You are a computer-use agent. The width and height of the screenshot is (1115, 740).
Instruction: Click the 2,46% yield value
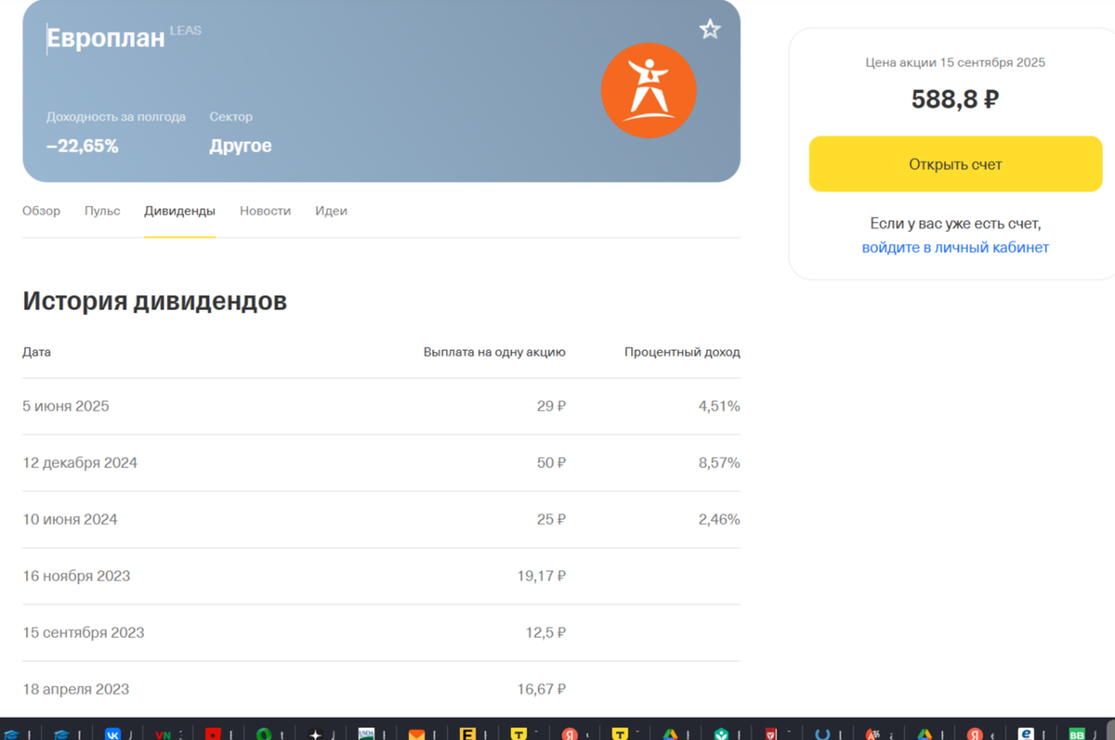point(719,520)
